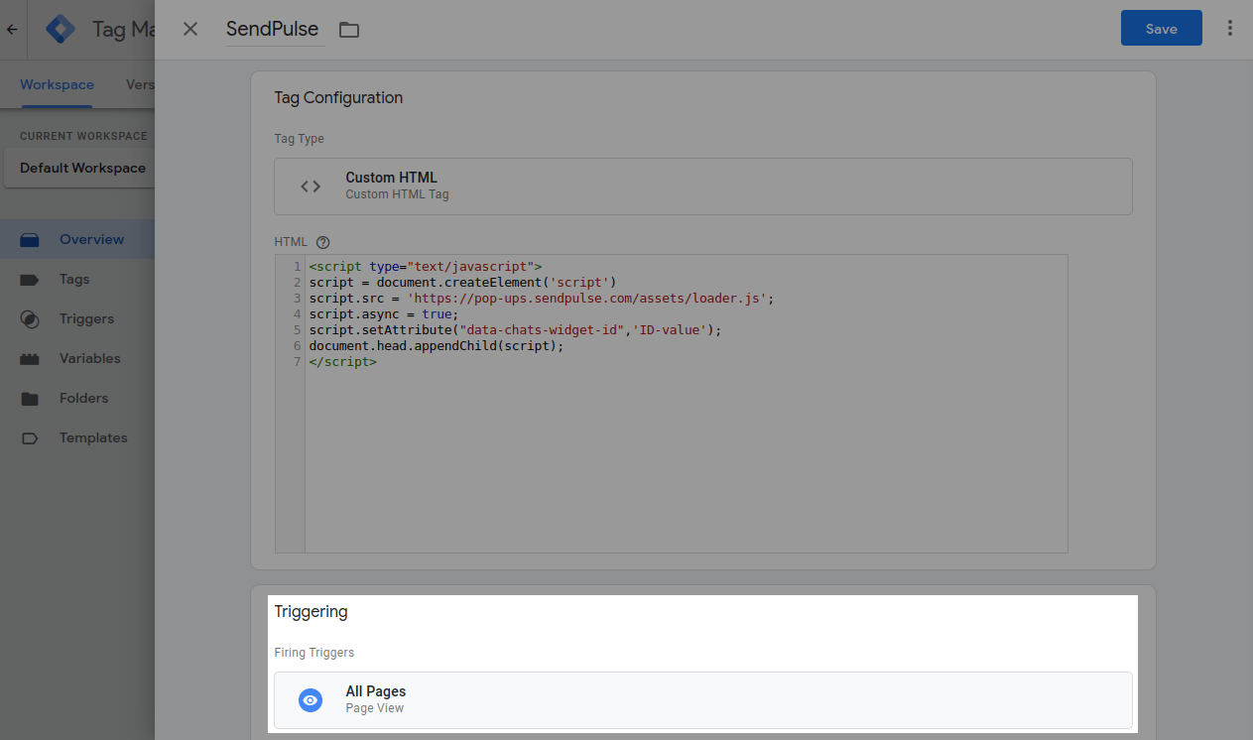Image resolution: width=1253 pixels, height=740 pixels.
Task: Click the Tag Manager logo icon
Action: coord(61,30)
